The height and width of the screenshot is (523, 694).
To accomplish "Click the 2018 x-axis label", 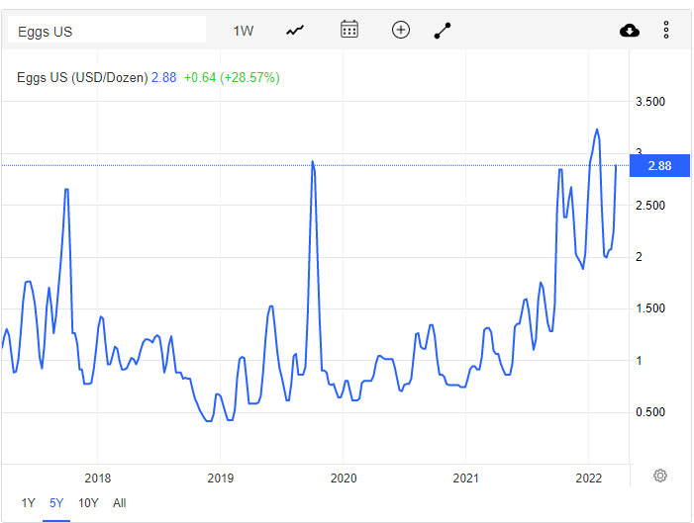I will pyautogui.click(x=97, y=478).
